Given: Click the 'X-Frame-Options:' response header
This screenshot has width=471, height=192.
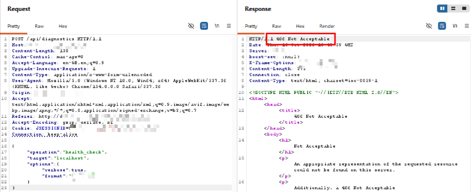Looking at the screenshot, I should pyautogui.click(x=293, y=63).
